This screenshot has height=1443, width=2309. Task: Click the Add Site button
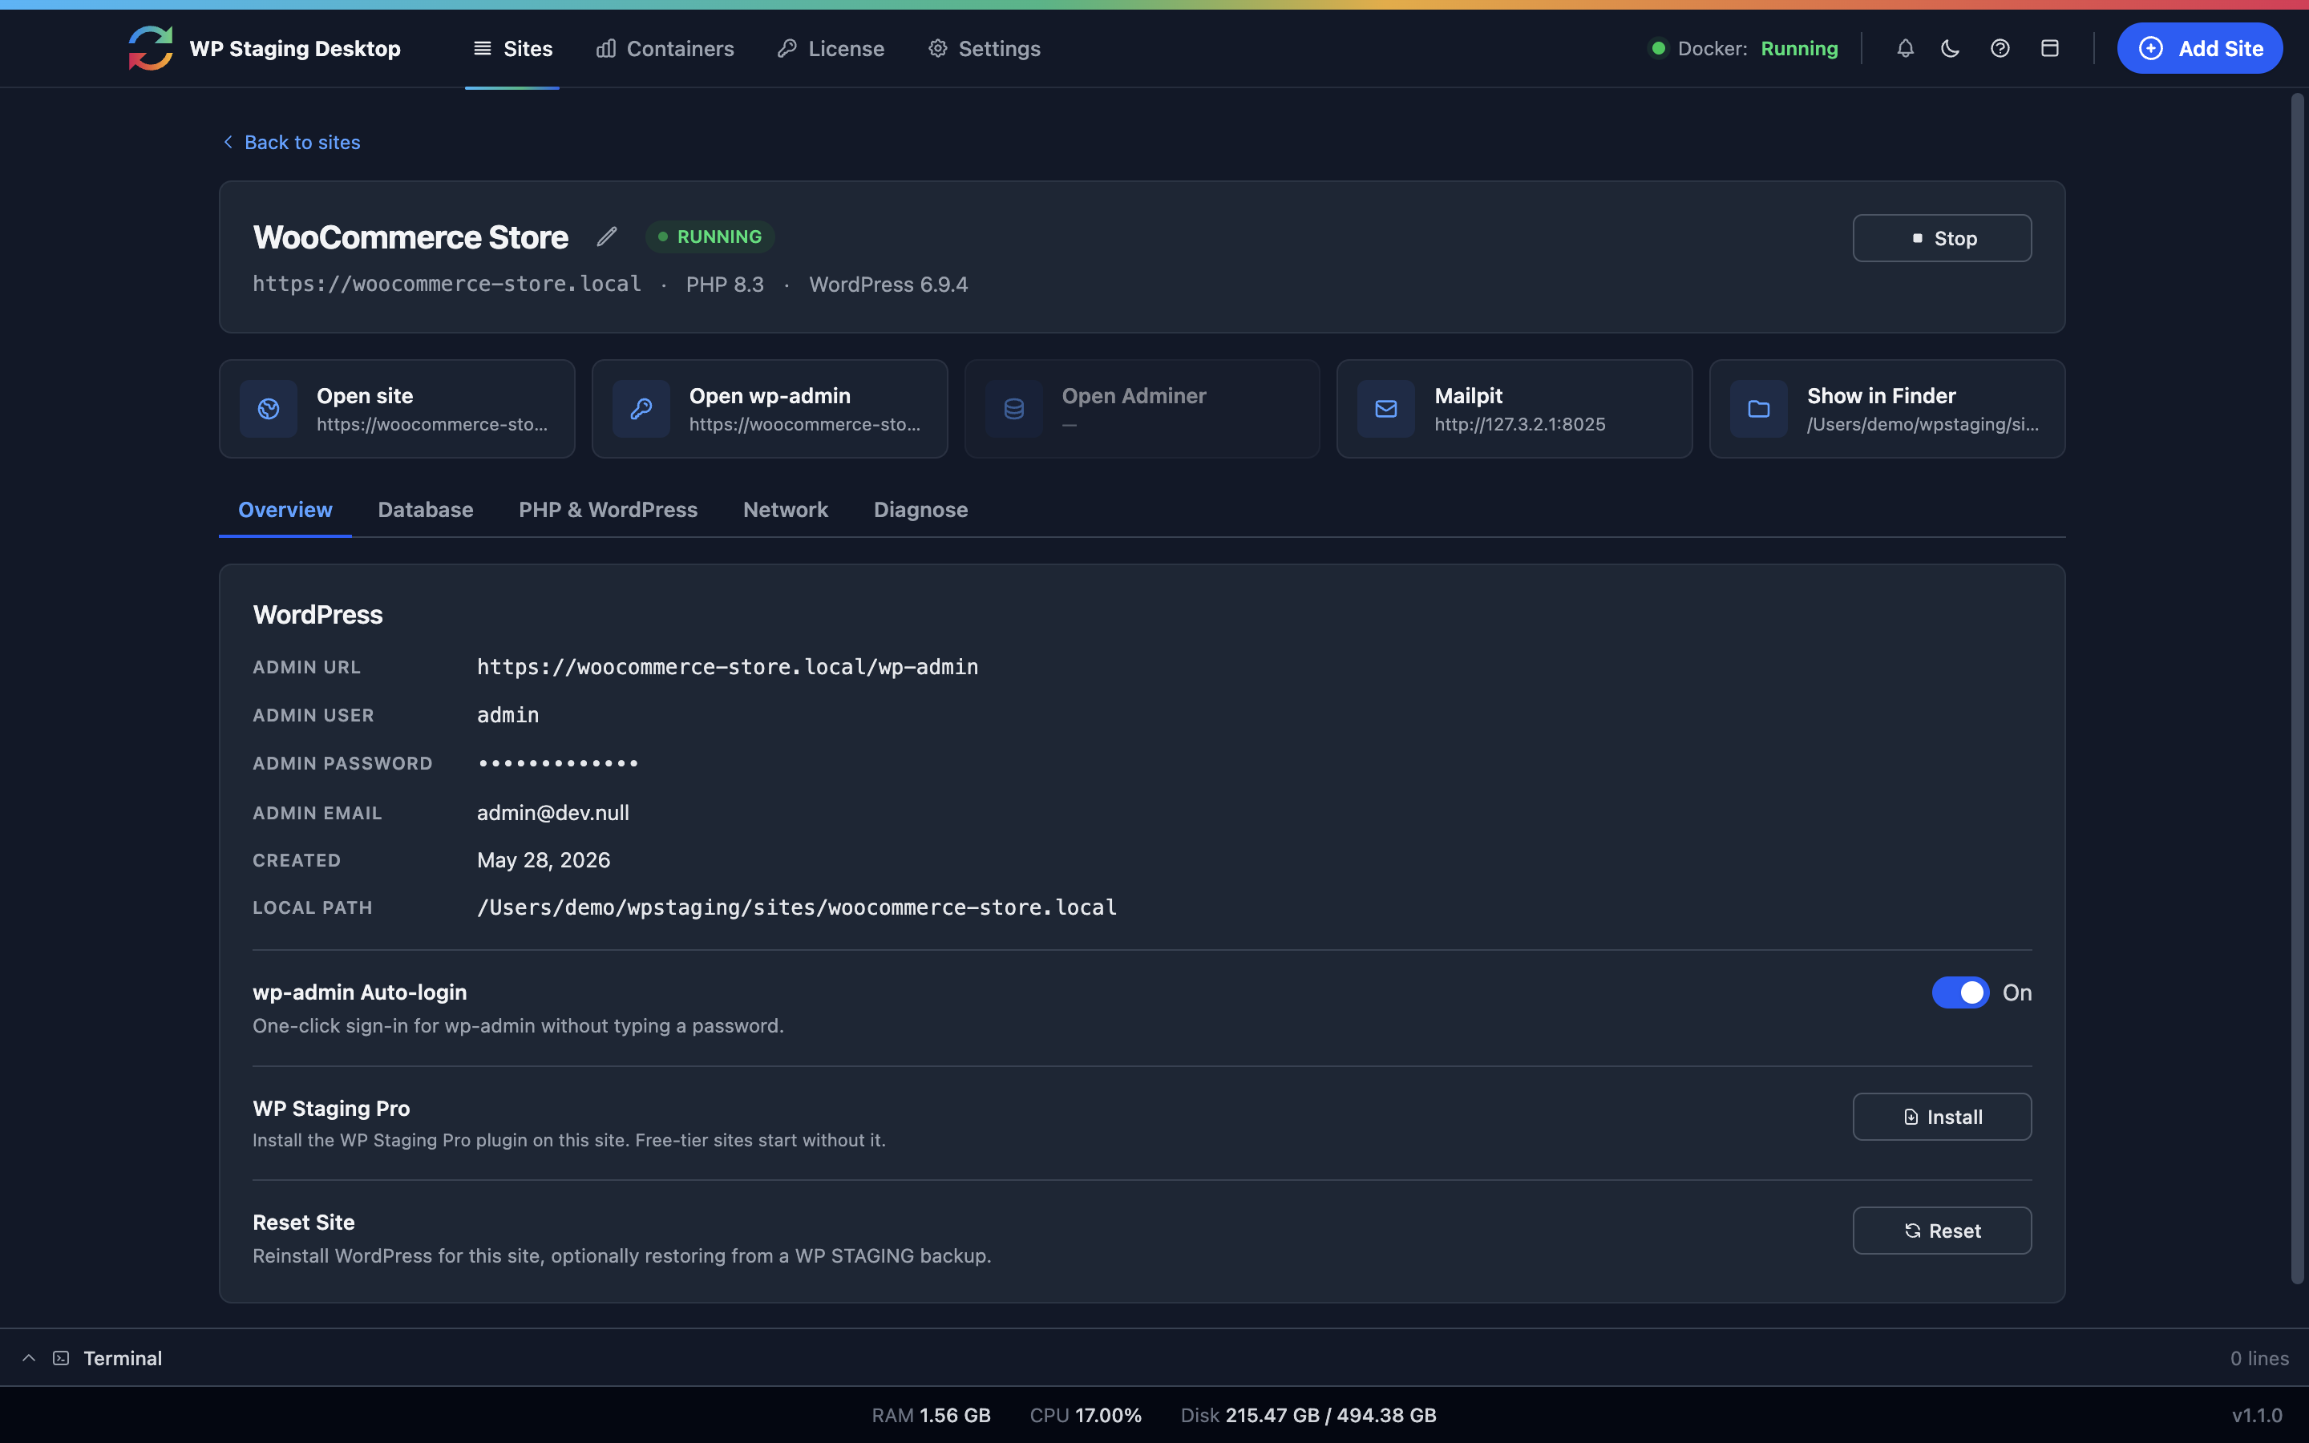pyautogui.click(x=2199, y=48)
